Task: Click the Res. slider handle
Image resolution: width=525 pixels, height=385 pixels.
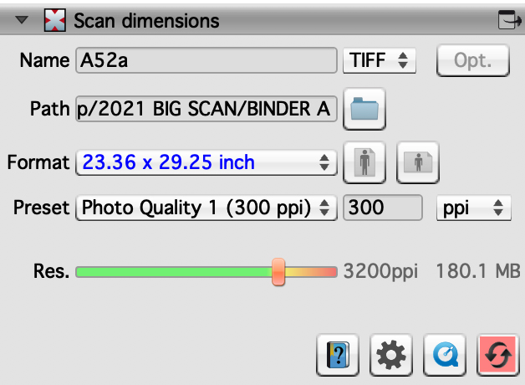Action: pos(278,271)
